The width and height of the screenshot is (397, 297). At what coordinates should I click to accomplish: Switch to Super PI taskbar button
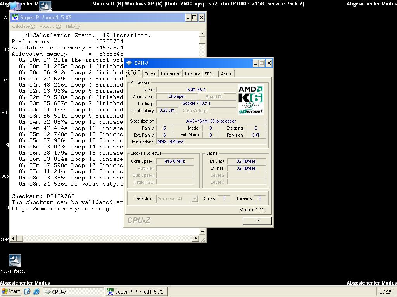point(136,292)
